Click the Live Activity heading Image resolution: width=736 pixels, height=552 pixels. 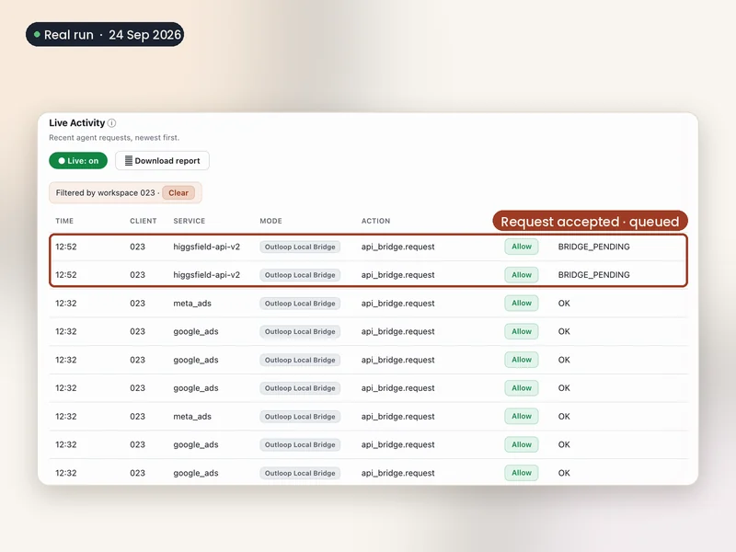coord(77,123)
